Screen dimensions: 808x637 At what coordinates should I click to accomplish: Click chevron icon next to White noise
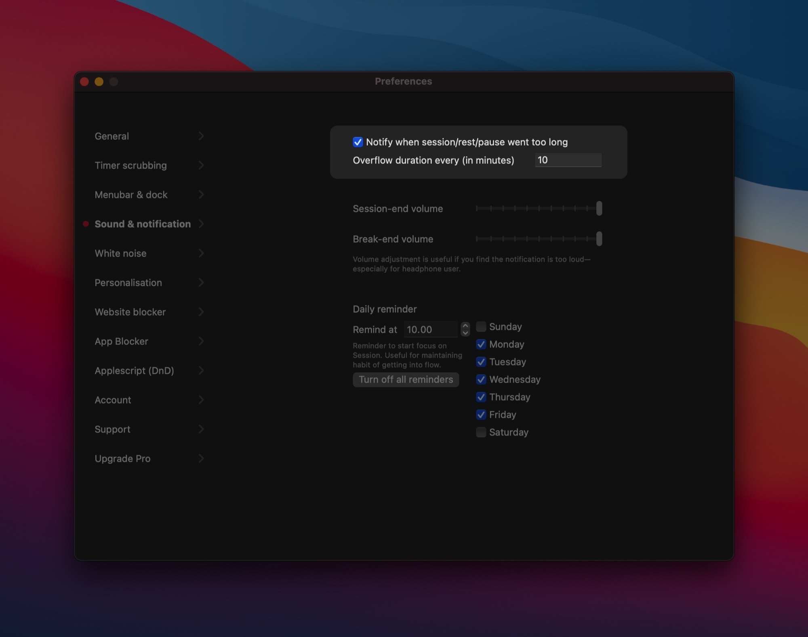pyautogui.click(x=201, y=253)
